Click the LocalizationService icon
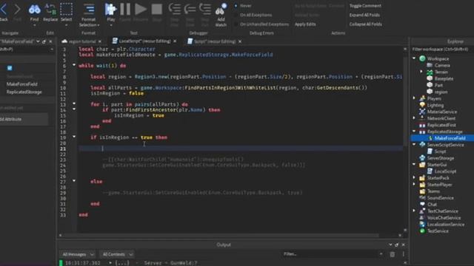This screenshot has width=474, height=266. [422, 225]
